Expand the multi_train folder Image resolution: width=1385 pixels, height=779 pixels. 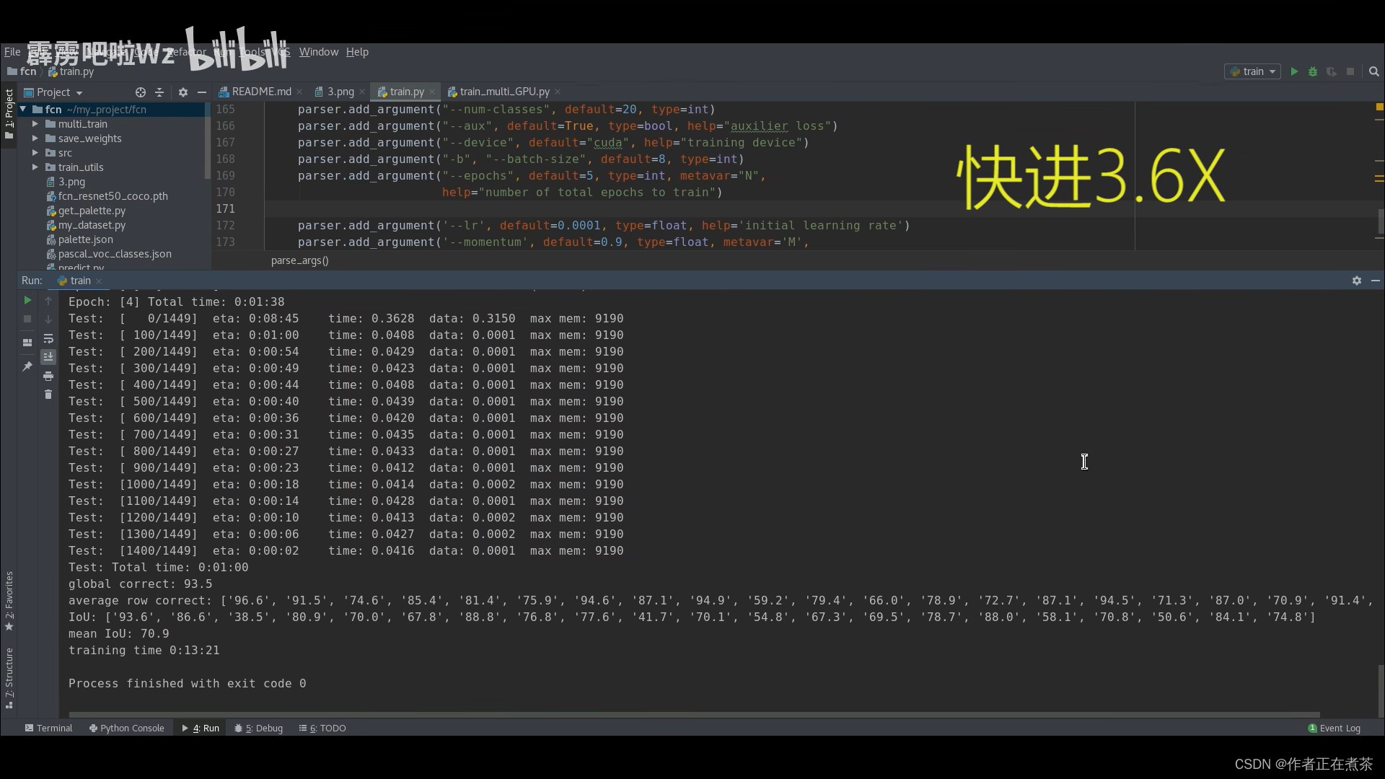34,124
